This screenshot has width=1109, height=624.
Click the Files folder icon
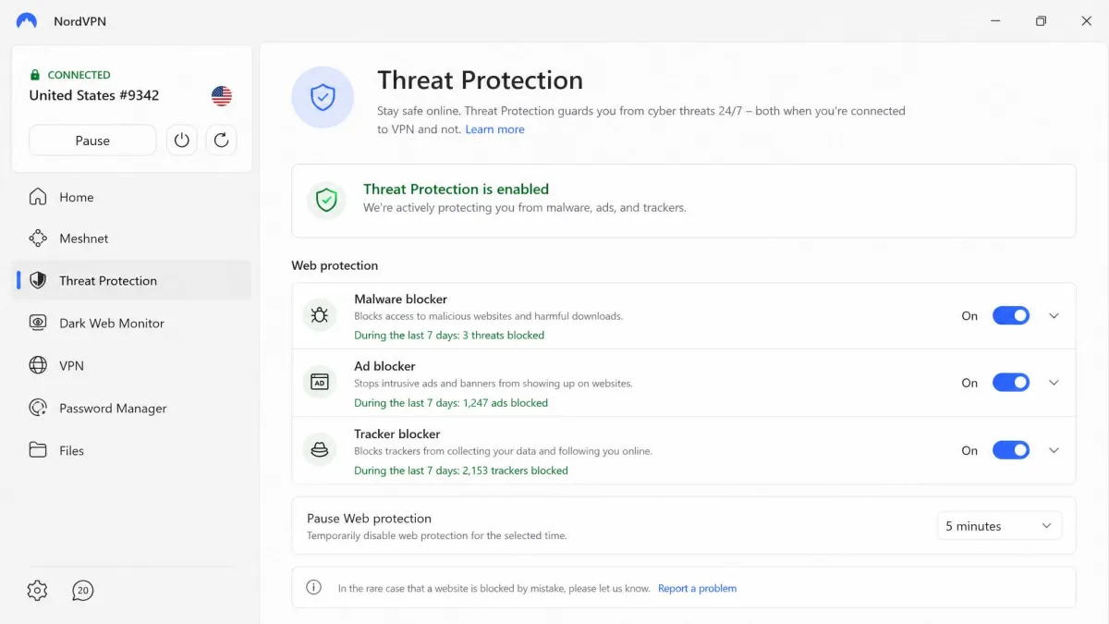[x=38, y=450]
